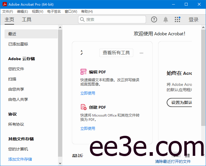Viewport: 206px width, 166px height.
Task: Click inside the 搜索 input field
Action: tap(112, 19)
